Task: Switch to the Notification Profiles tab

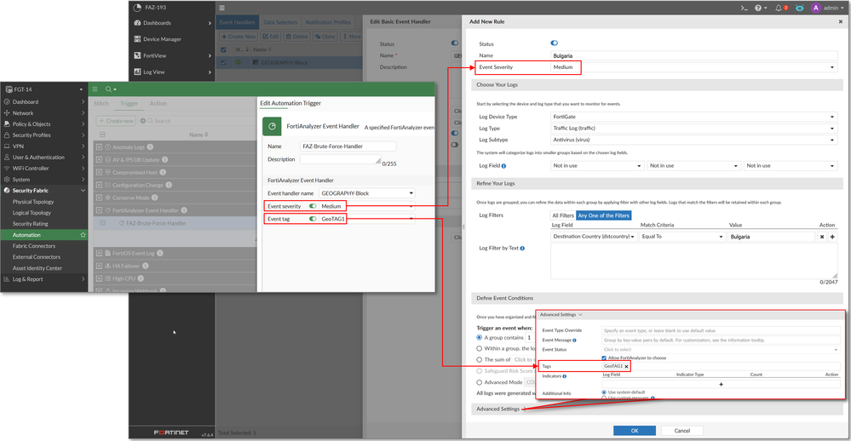Action: click(328, 22)
